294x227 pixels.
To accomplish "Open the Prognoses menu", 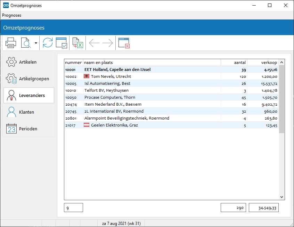I will pos(11,15).
